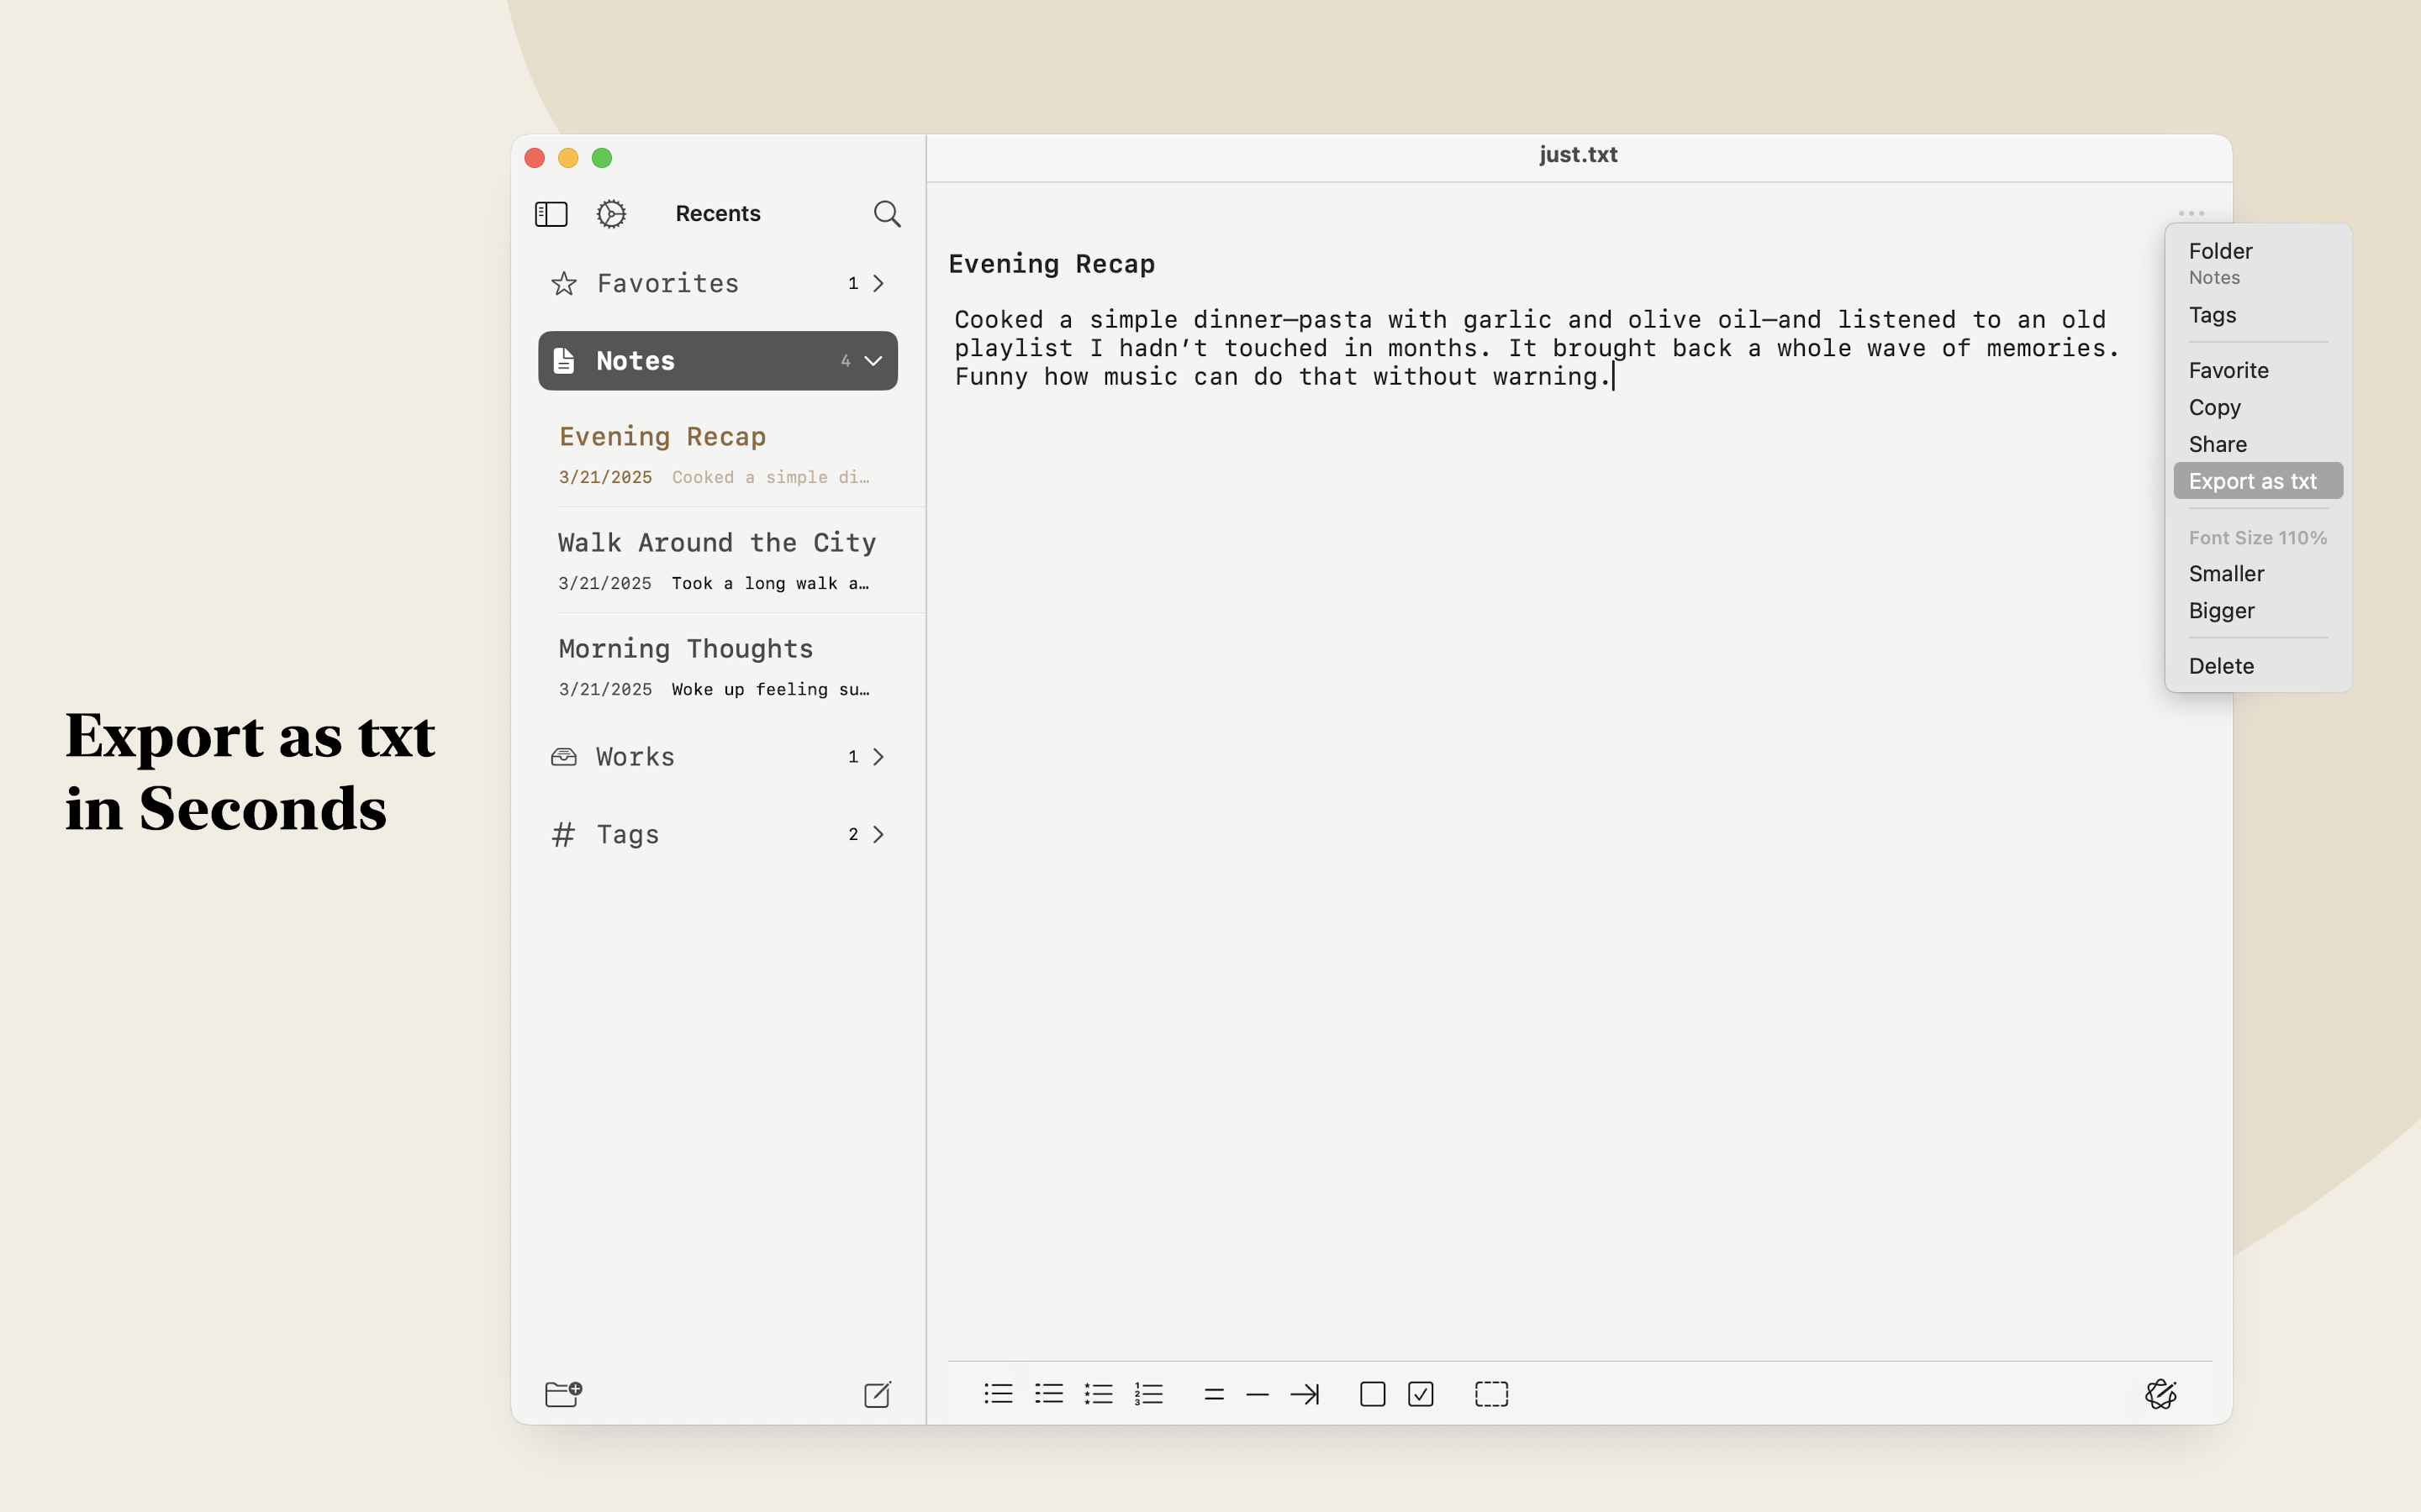Click the Font Size 110% label

(x=2258, y=538)
